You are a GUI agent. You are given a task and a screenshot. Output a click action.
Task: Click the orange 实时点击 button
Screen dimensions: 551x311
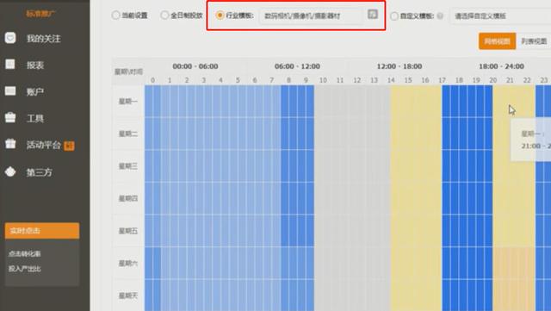point(42,231)
